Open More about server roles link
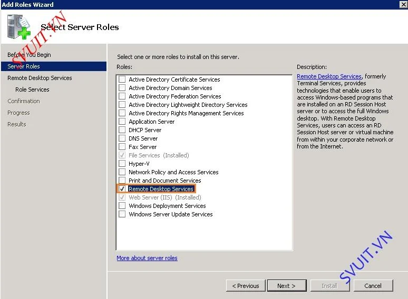This screenshot has width=408, height=299. (x=147, y=258)
